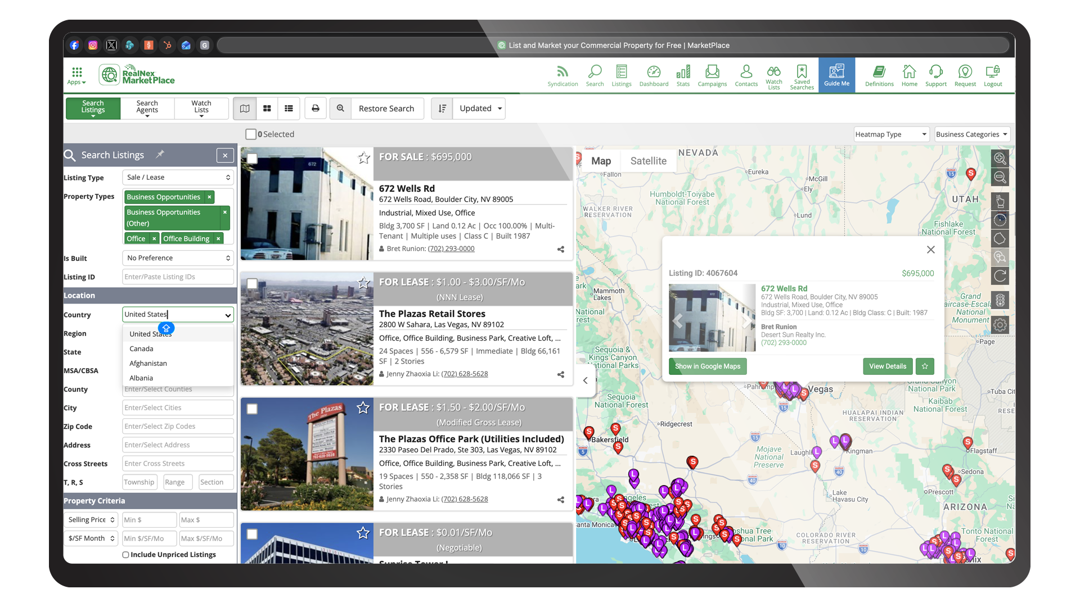Image resolution: width=1080 pixels, height=607 pixels.
Task: Go to Home icon
Action: tap(909, 76)
